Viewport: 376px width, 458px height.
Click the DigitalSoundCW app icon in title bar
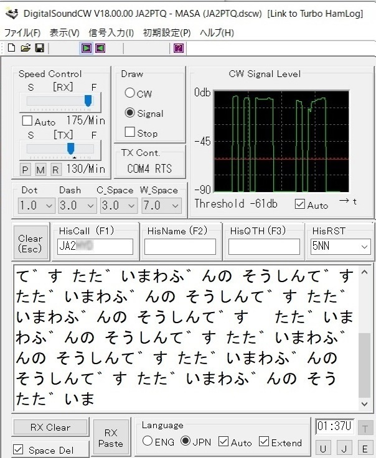click(x=12, y=14)
